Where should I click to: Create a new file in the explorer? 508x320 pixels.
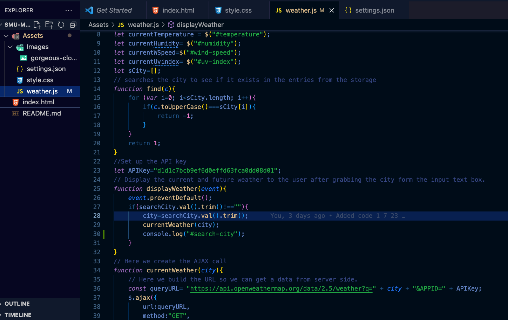pyautogui.click(x=37, y=25)
